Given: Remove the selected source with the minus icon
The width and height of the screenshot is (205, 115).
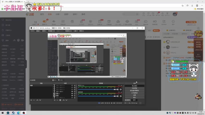Looking at the screenshot, I should 57,100.
